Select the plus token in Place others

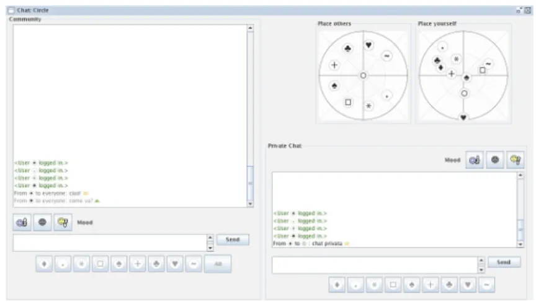click(334, 65)
